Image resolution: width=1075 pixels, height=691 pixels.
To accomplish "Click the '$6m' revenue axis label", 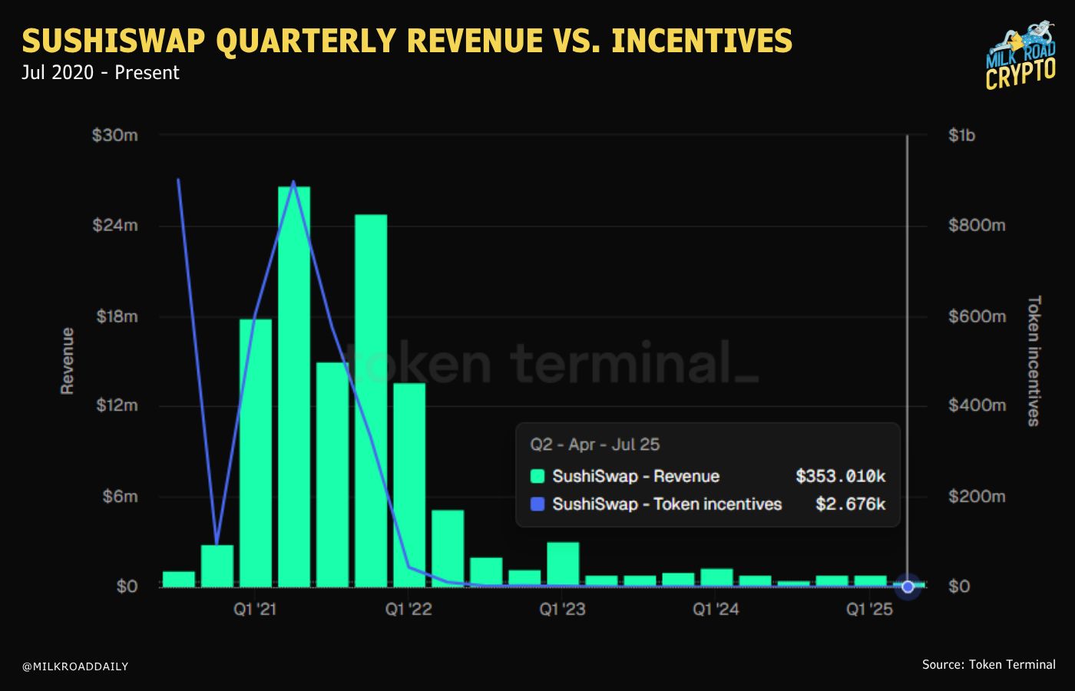I will pos(121,497).
